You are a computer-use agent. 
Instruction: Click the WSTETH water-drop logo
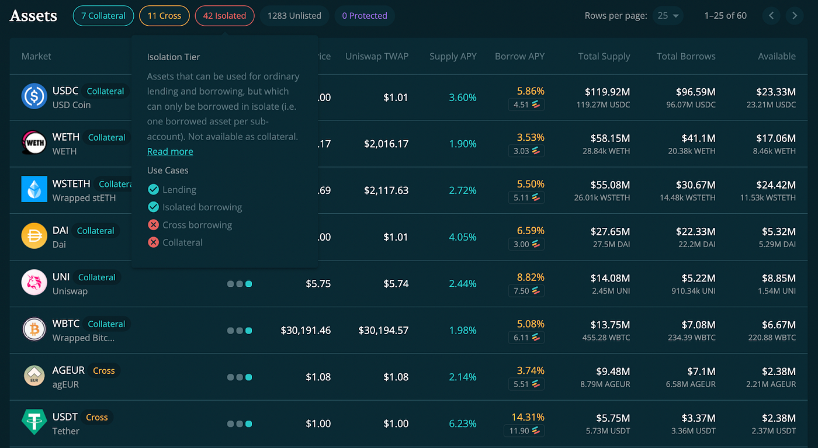(34, 190)
